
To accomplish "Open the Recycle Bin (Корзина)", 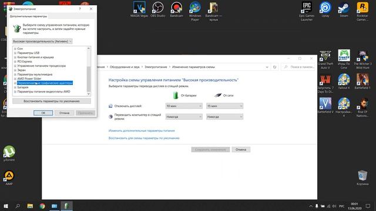I will pos(362,178).
